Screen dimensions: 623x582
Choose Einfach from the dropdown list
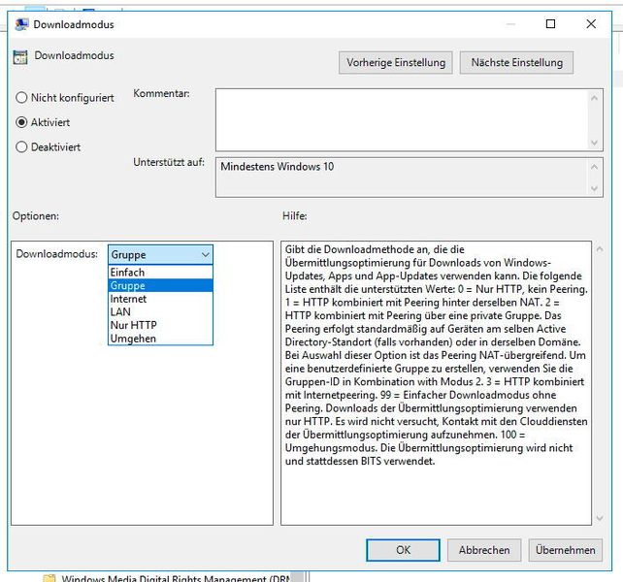point(160,273)
